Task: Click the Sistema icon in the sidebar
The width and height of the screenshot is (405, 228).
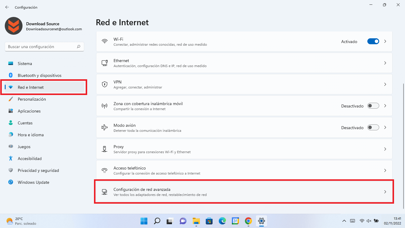Action: tap(11, 64)
